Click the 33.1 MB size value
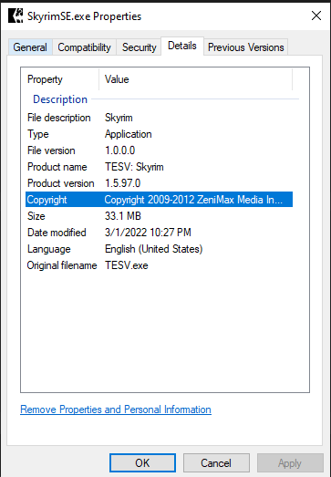This screenshot has height=477, width=331. [x=123, y=216]
